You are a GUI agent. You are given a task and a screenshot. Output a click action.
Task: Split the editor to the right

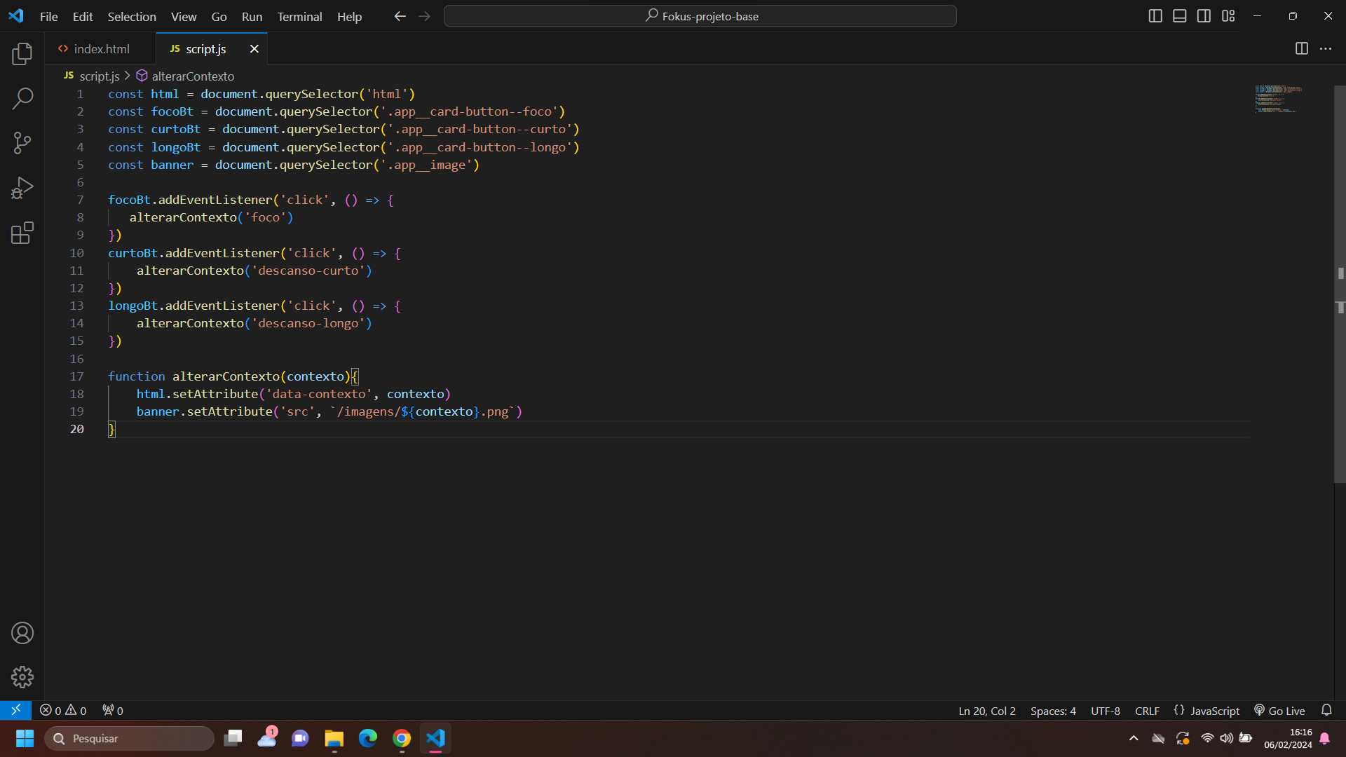tap(1302, 48)
